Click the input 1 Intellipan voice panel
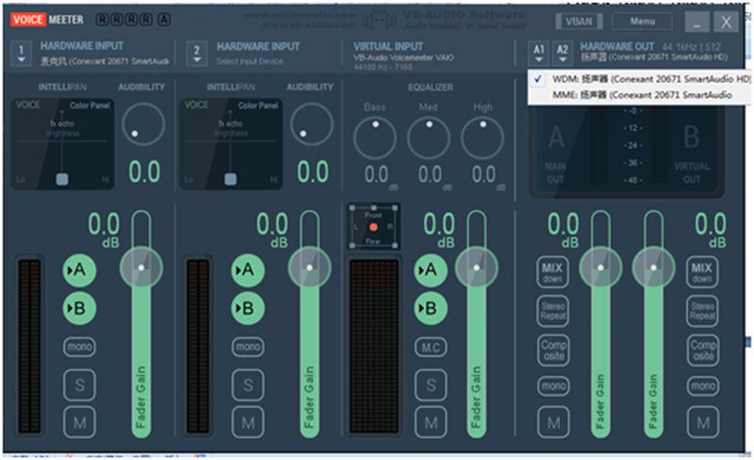The image size is (754, 460). 62,144
